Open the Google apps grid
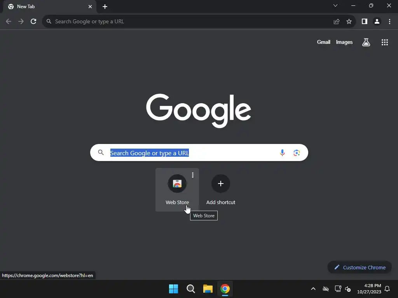 [385, 42]
